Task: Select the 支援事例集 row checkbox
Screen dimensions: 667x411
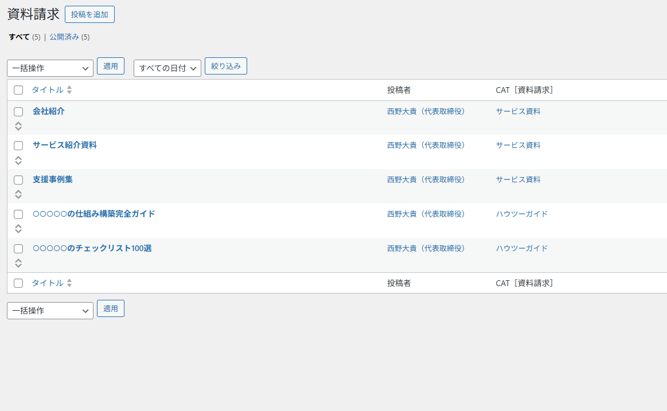Action: (x=18, y=180)
